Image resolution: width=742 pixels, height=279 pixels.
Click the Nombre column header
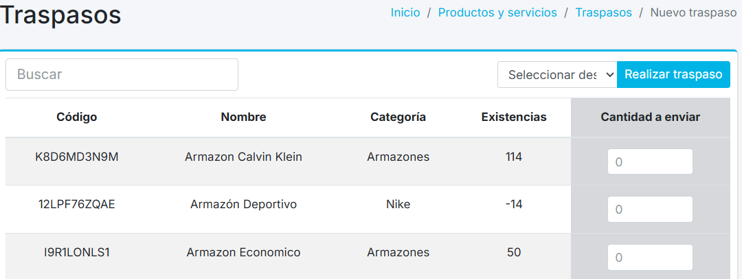pos(243,117)
